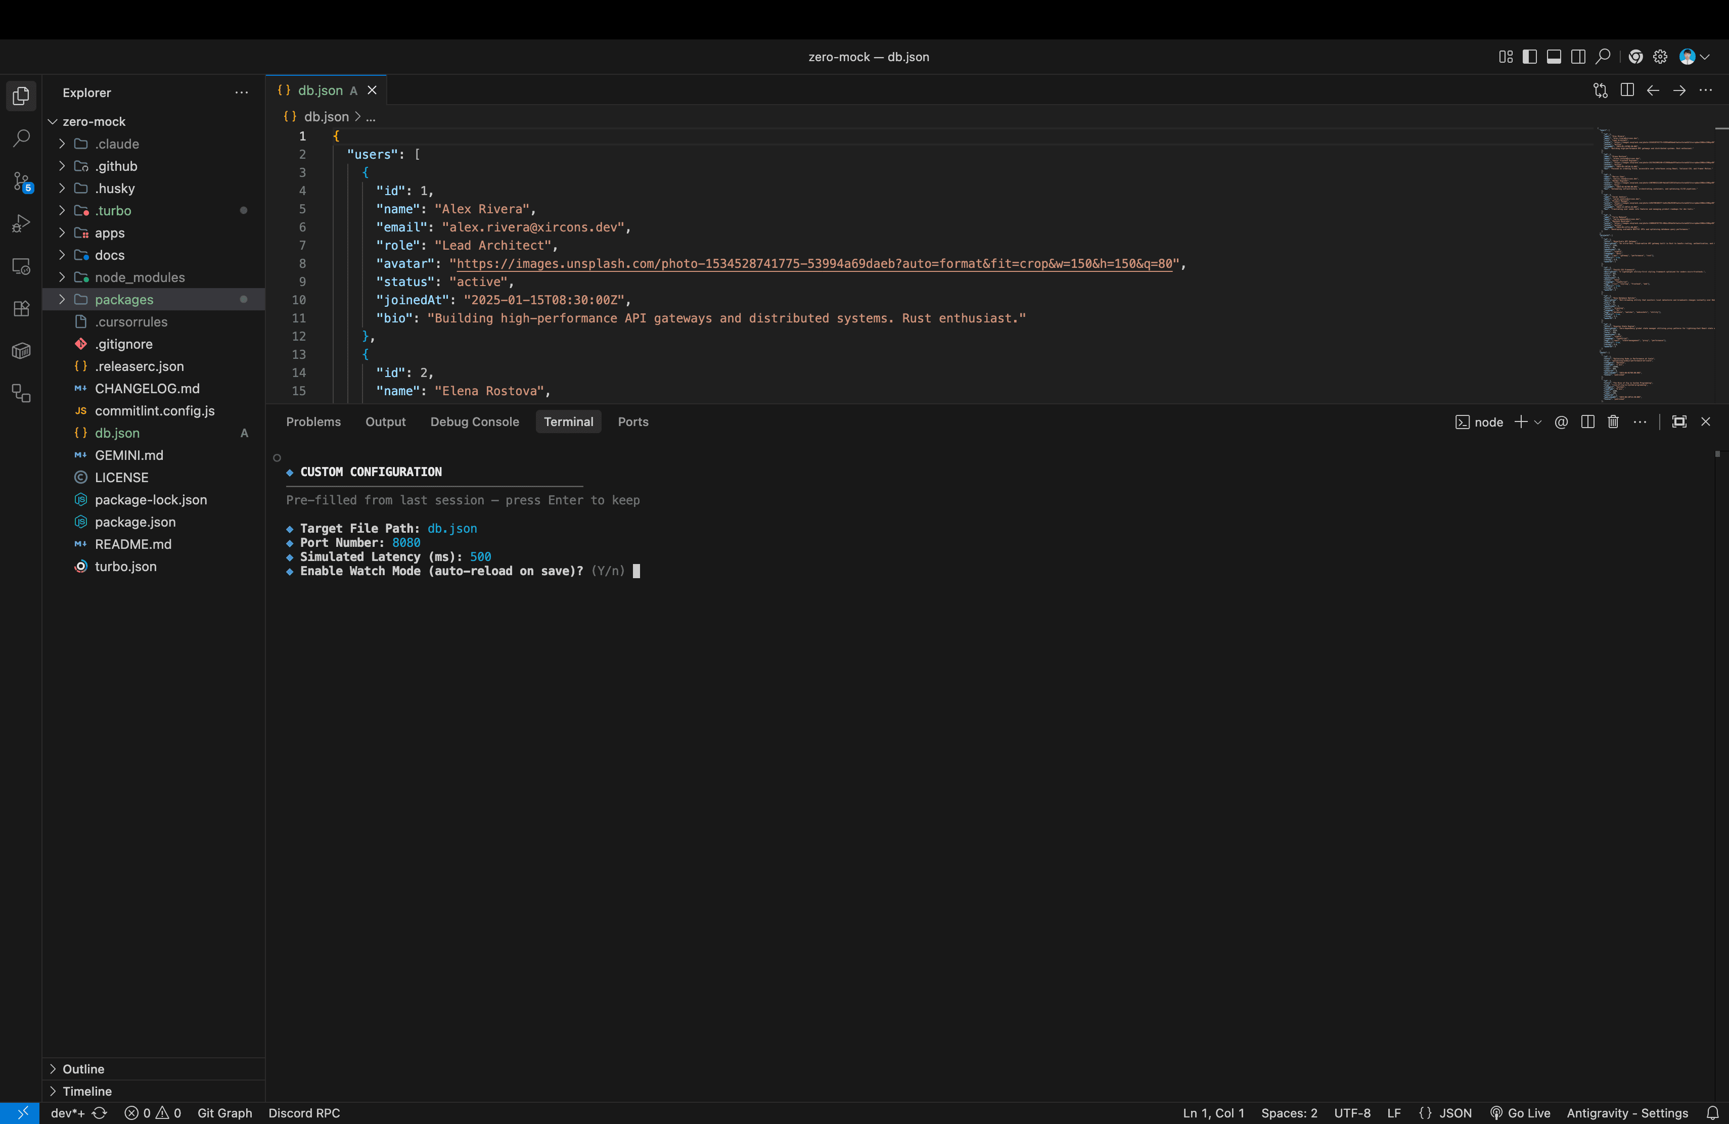Open notifications bell in status bar
The image size is (1729, 1124).
tap(1712, 1113)
